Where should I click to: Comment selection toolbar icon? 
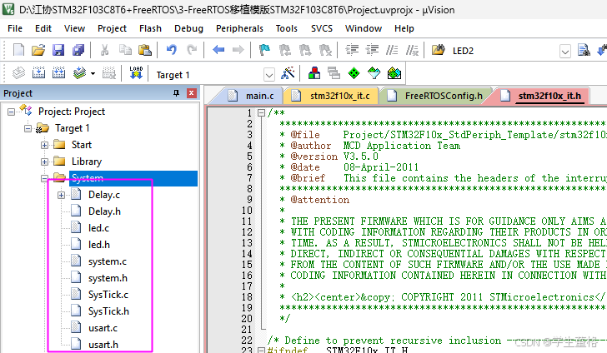392,50
